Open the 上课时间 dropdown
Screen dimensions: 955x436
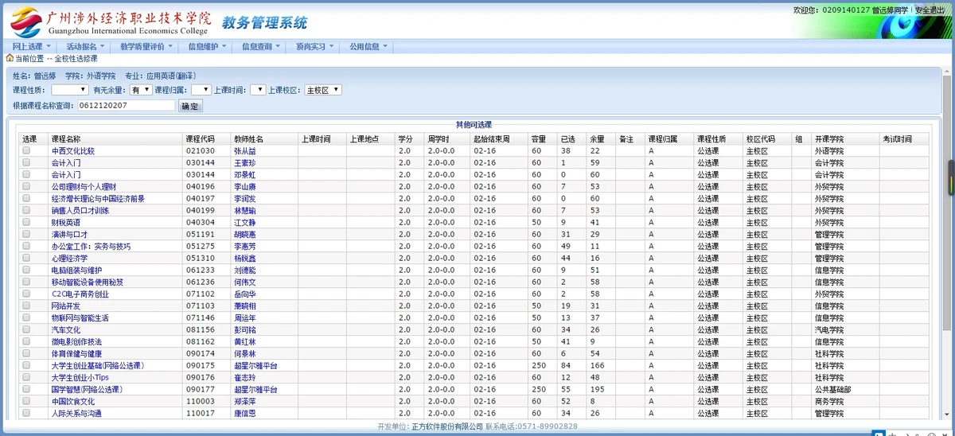pos(257,90)
